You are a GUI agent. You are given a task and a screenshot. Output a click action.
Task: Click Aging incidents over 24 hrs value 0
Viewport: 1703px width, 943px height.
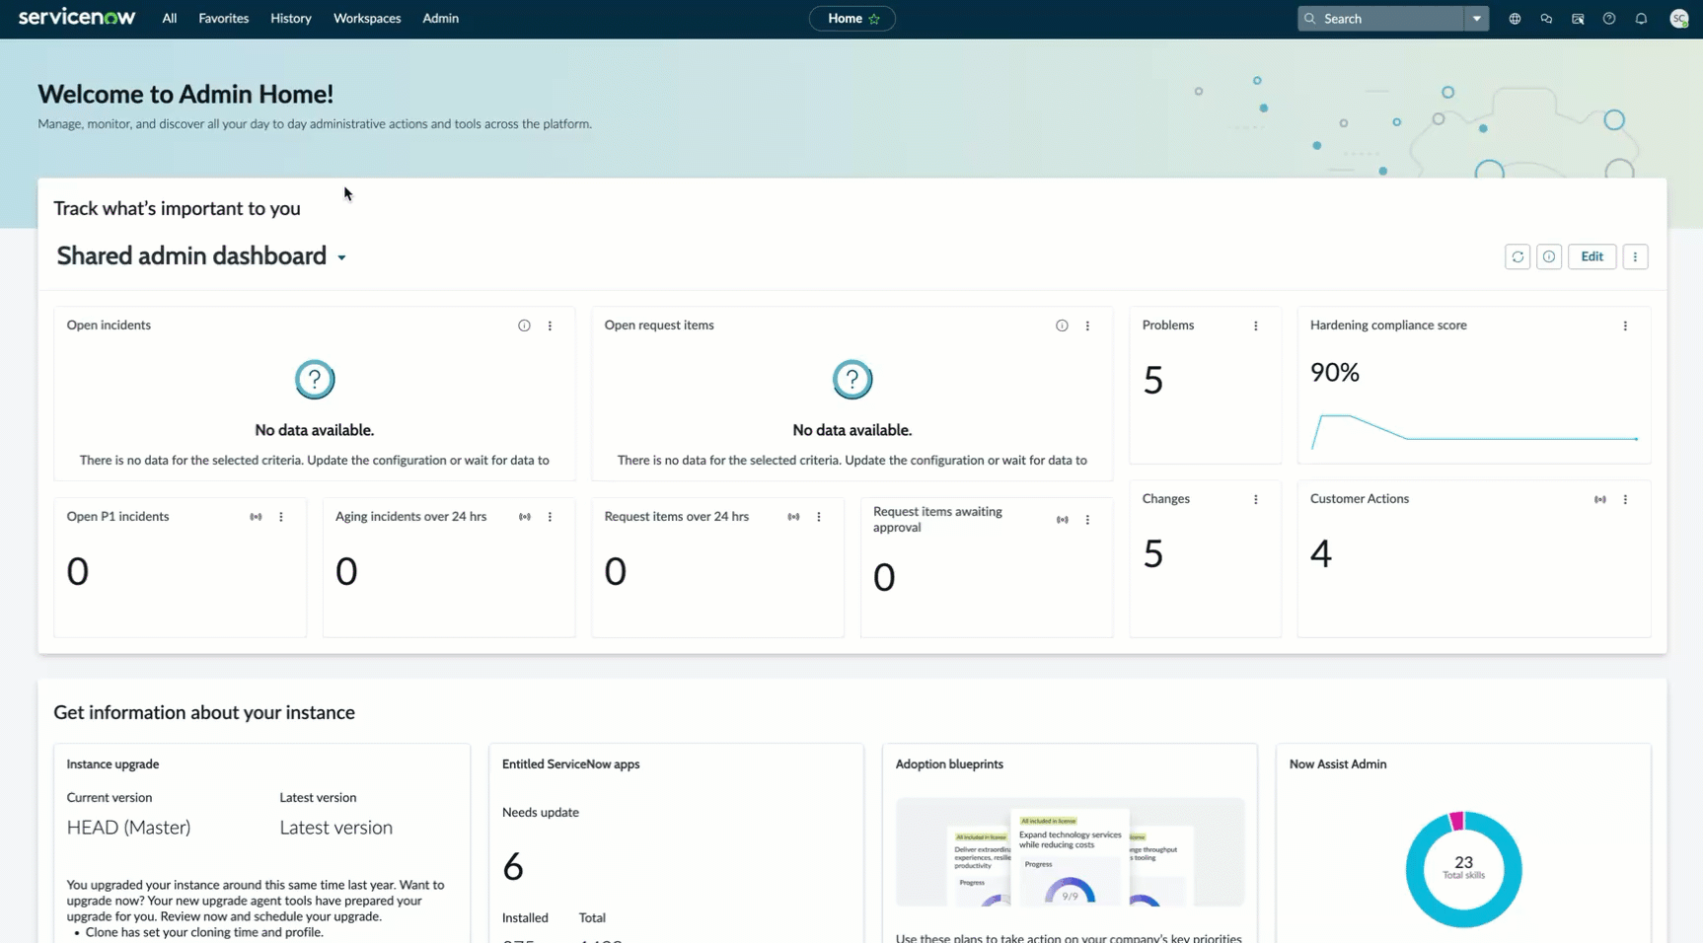coord(346,571)
